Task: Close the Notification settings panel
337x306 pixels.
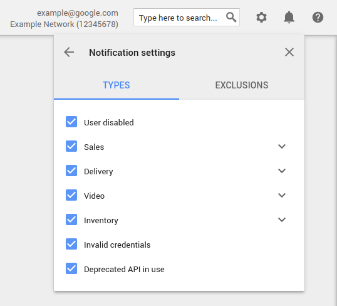Action: [x=289, y=52]
